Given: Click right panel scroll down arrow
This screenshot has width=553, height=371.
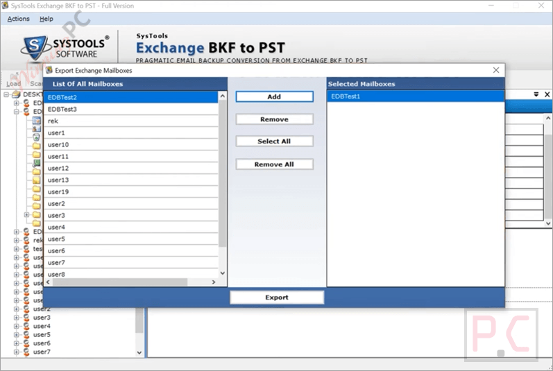Looking at the screenshot, I should point(548,223).
